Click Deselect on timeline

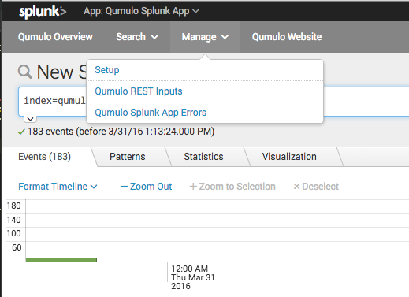316,187
